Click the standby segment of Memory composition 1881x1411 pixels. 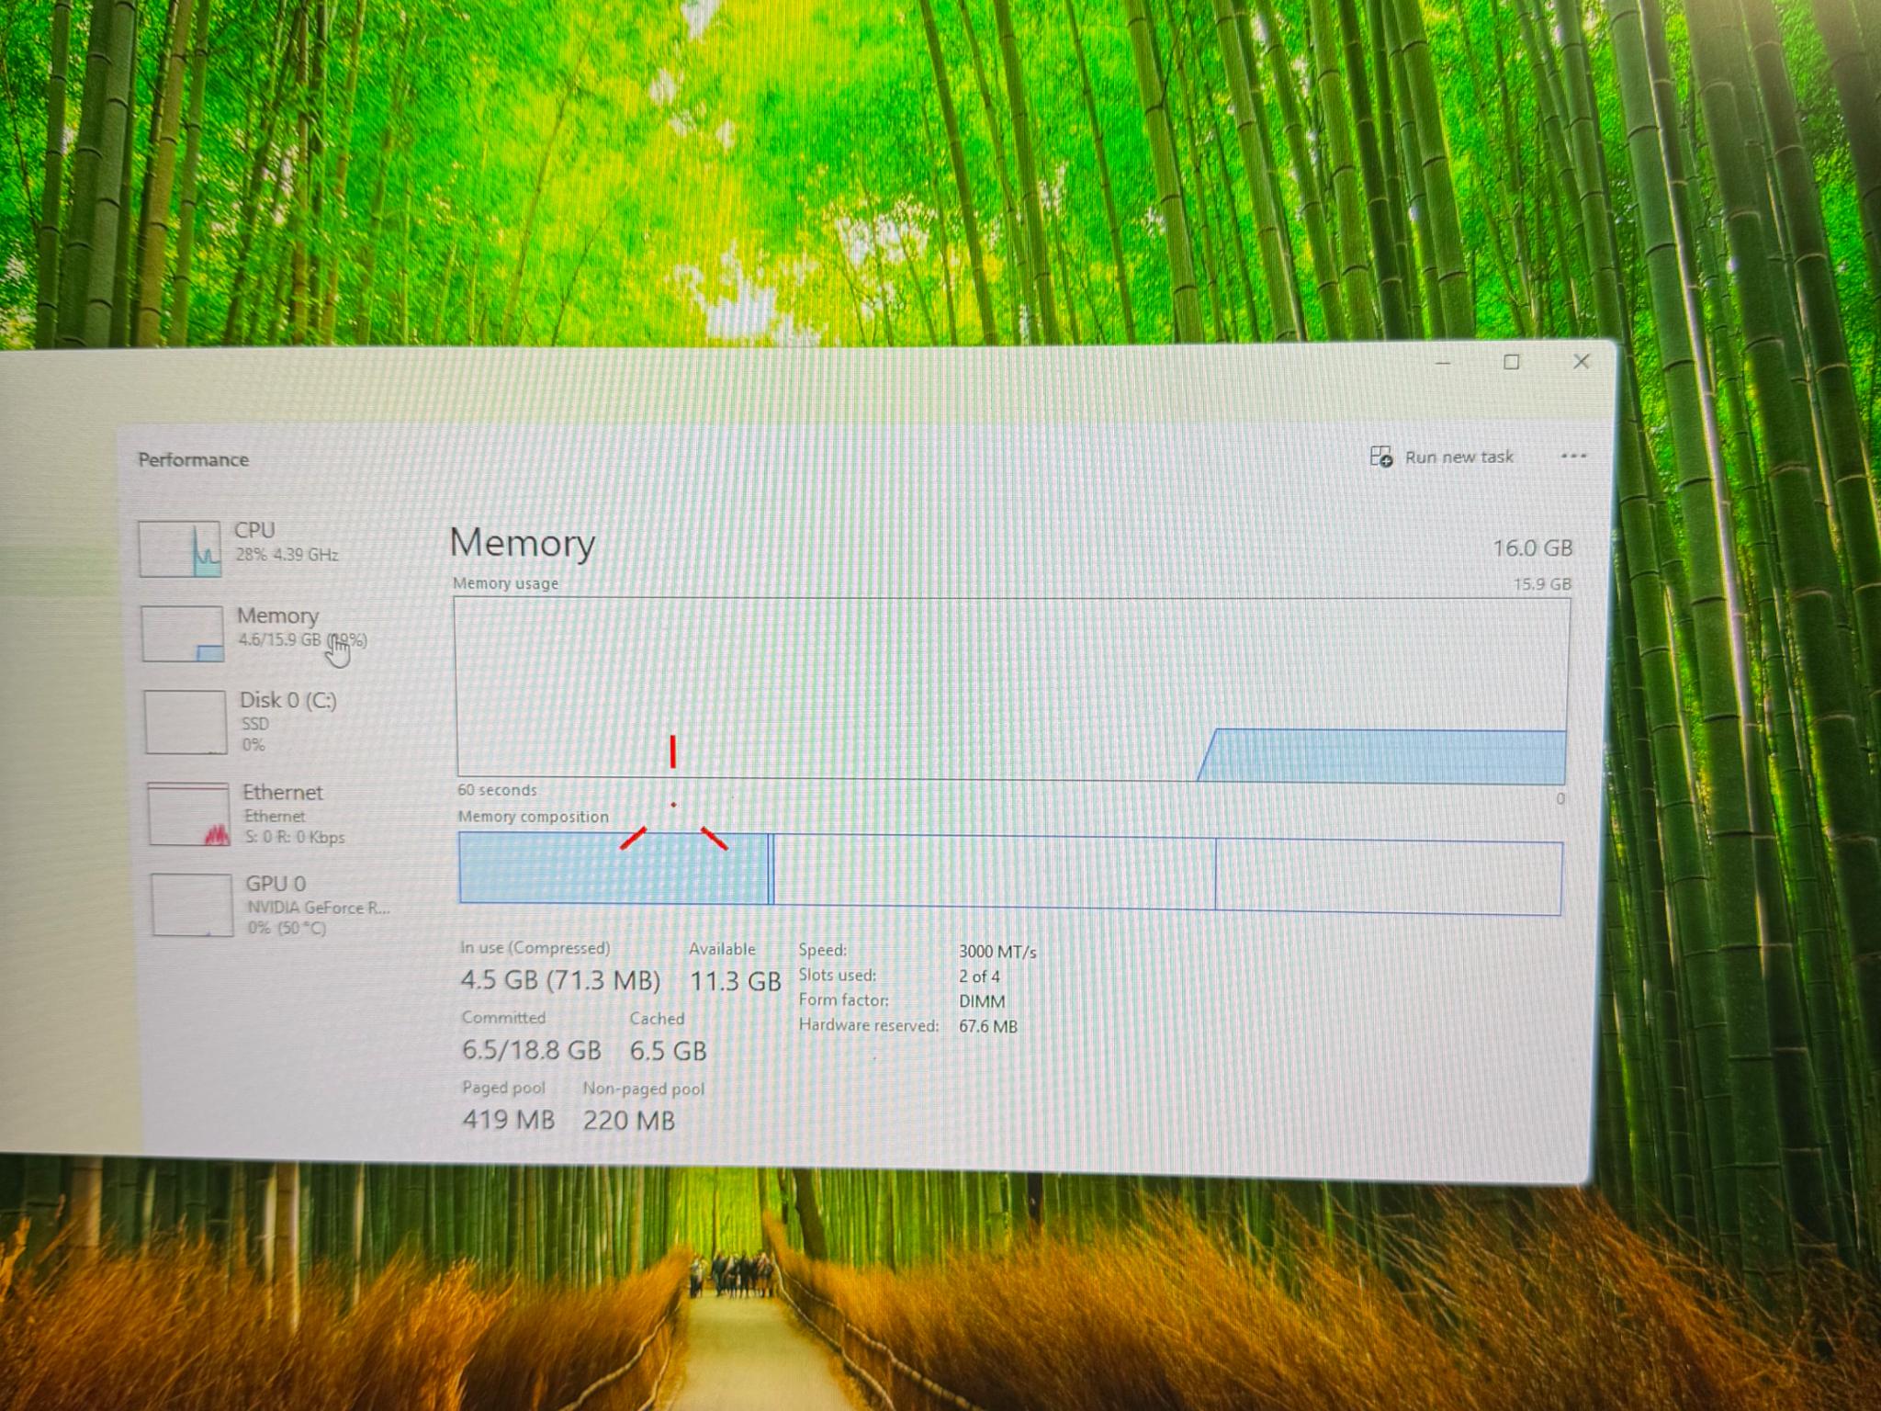coord(995,873)
